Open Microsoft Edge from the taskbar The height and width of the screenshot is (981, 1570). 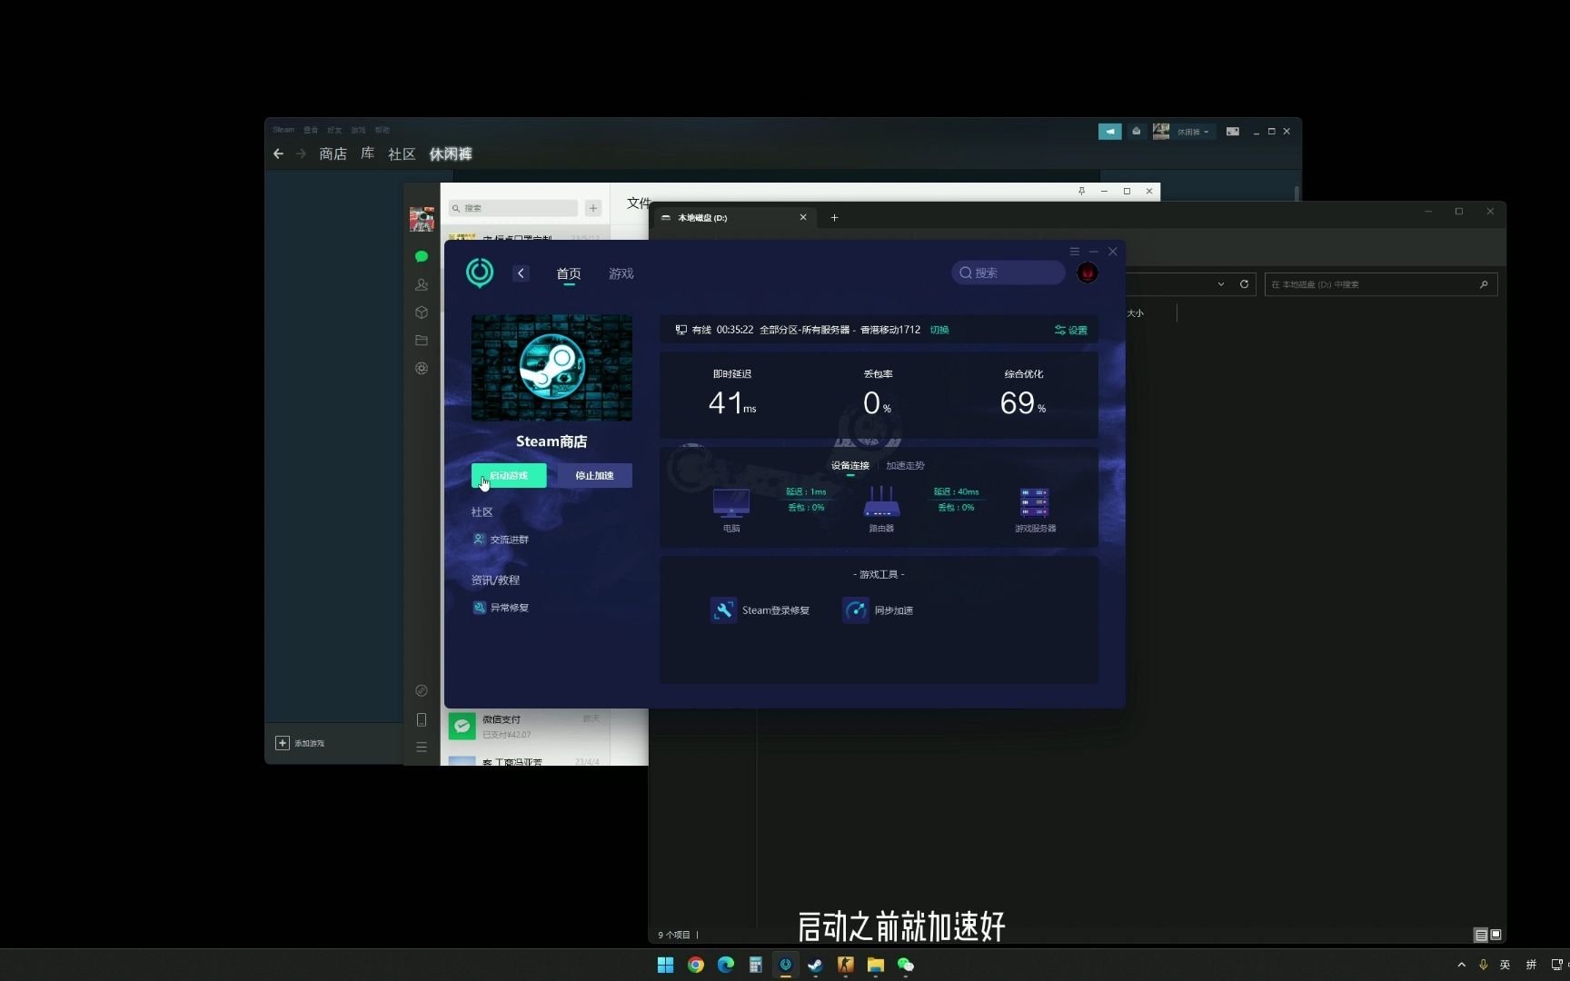[726, 965]
